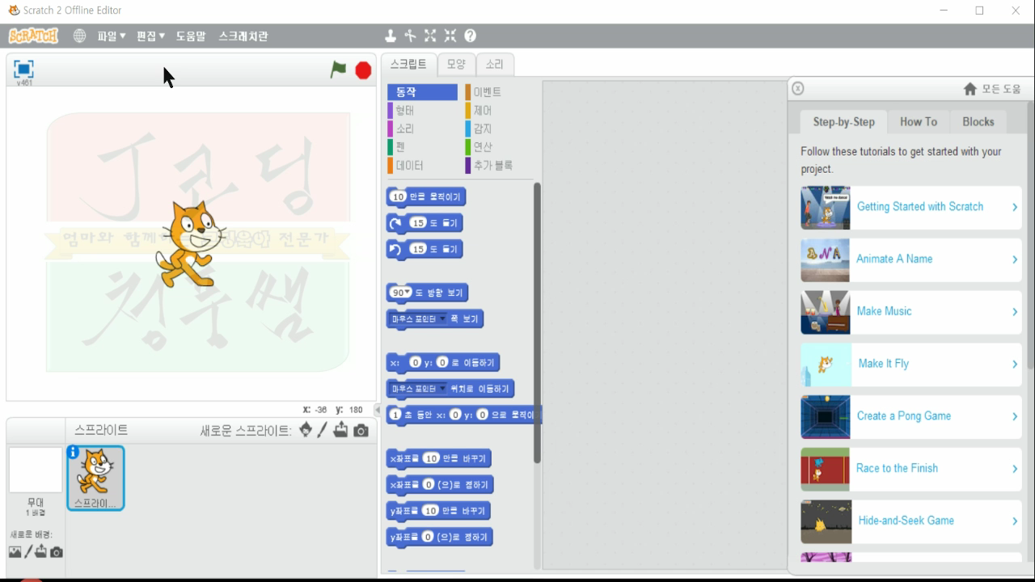Select the grow sprite tool
The width and height of the screenshot is (1035, 582).
pos(431,36)
